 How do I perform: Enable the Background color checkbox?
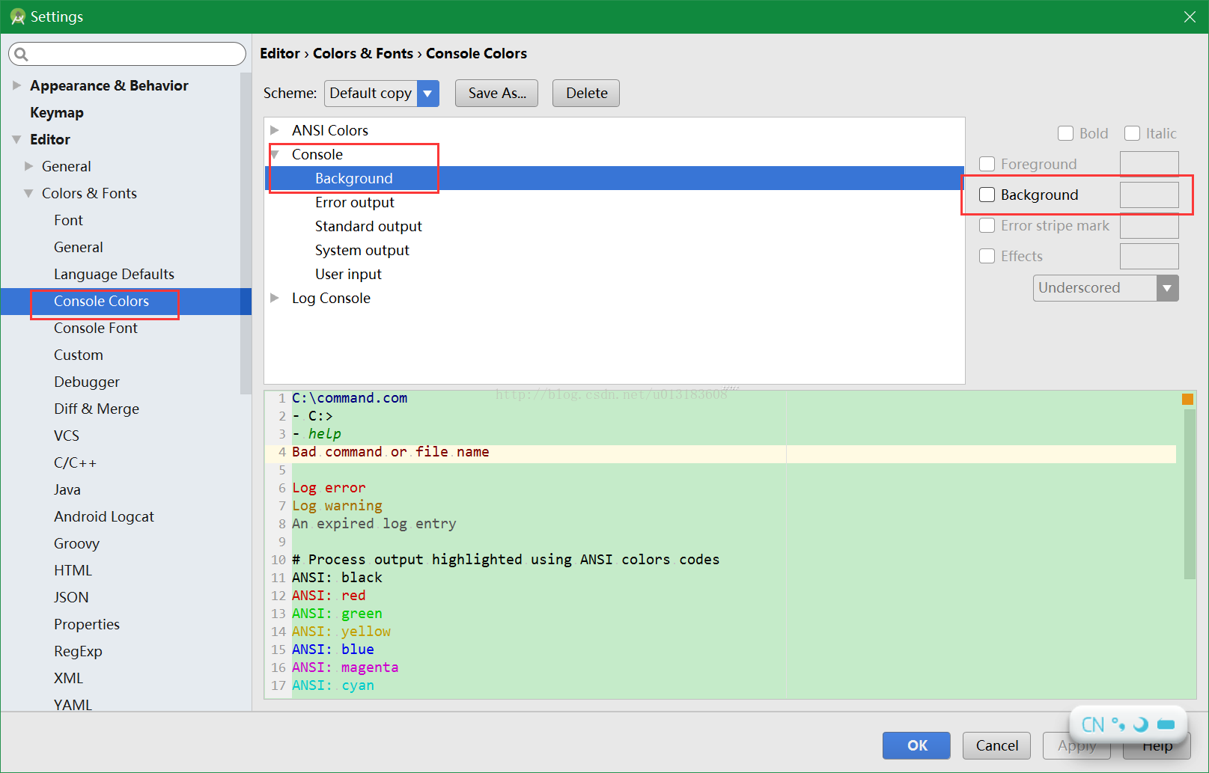(x=987, y=195)
